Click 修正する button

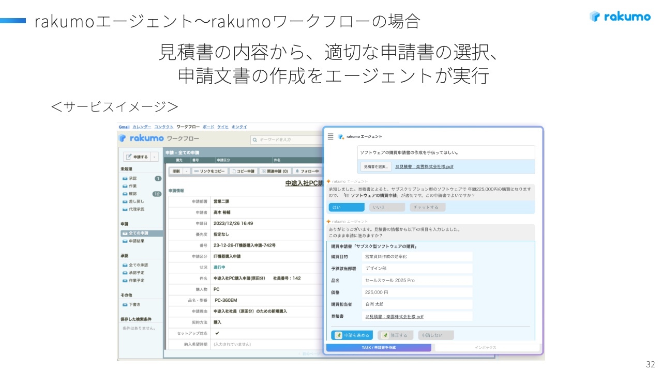click(x=396, y=335)
